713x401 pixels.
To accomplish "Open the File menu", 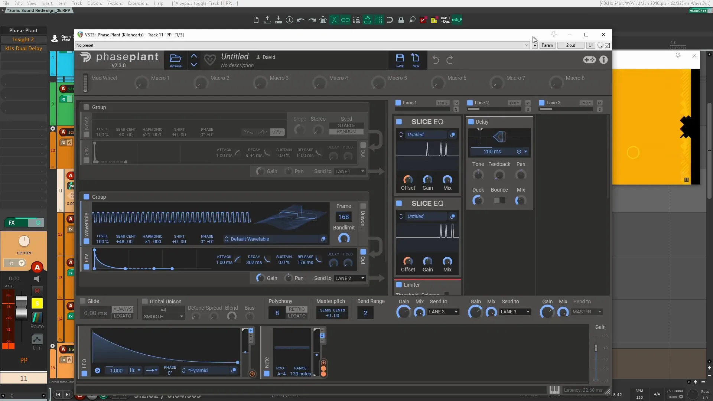I will [6, 3].
